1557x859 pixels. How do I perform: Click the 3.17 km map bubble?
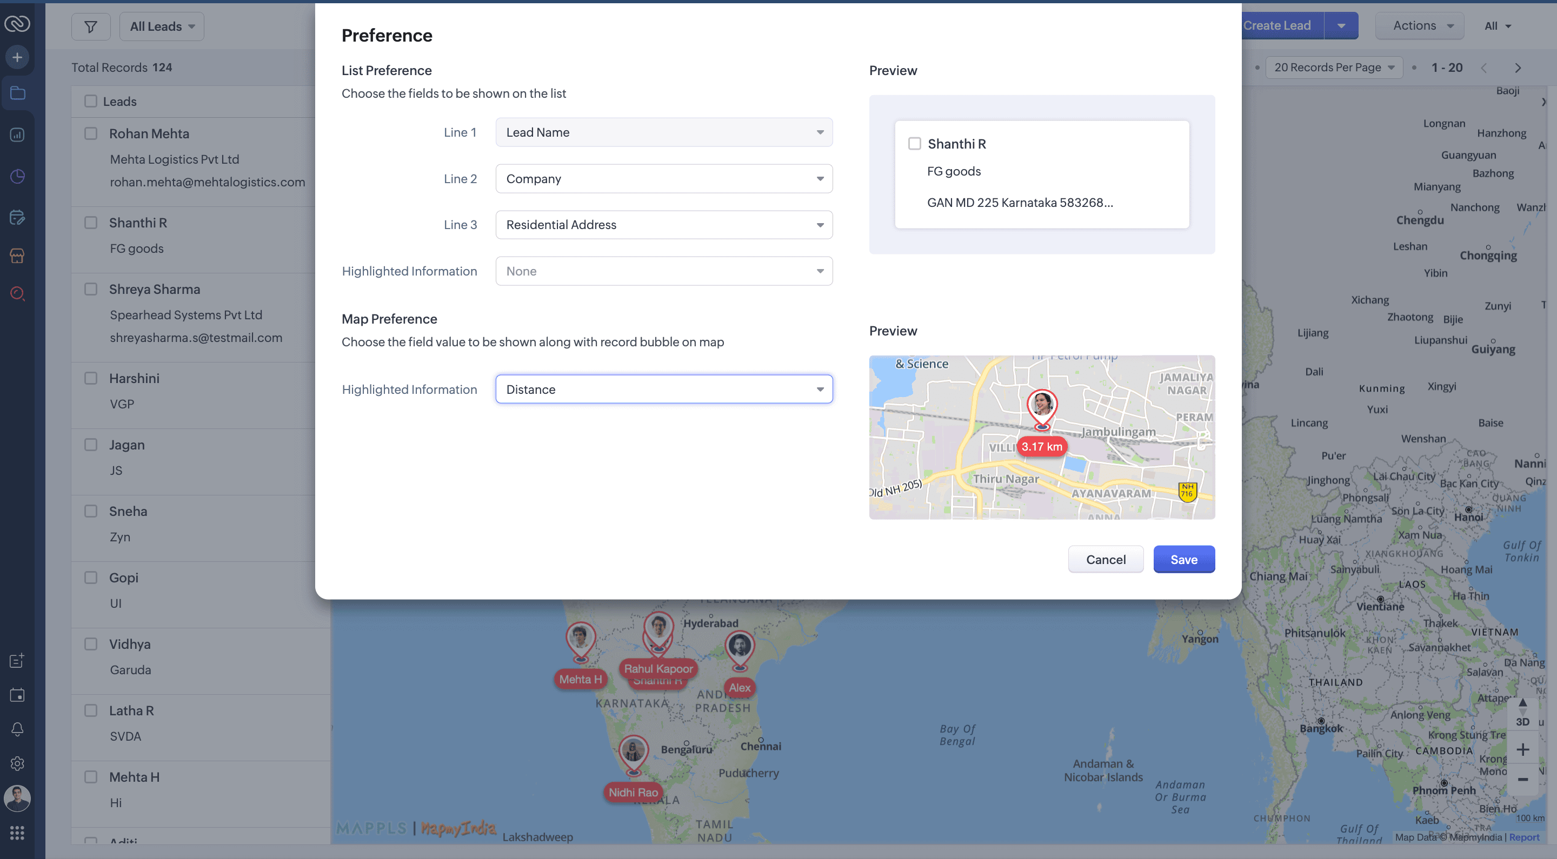(1041, 447)
